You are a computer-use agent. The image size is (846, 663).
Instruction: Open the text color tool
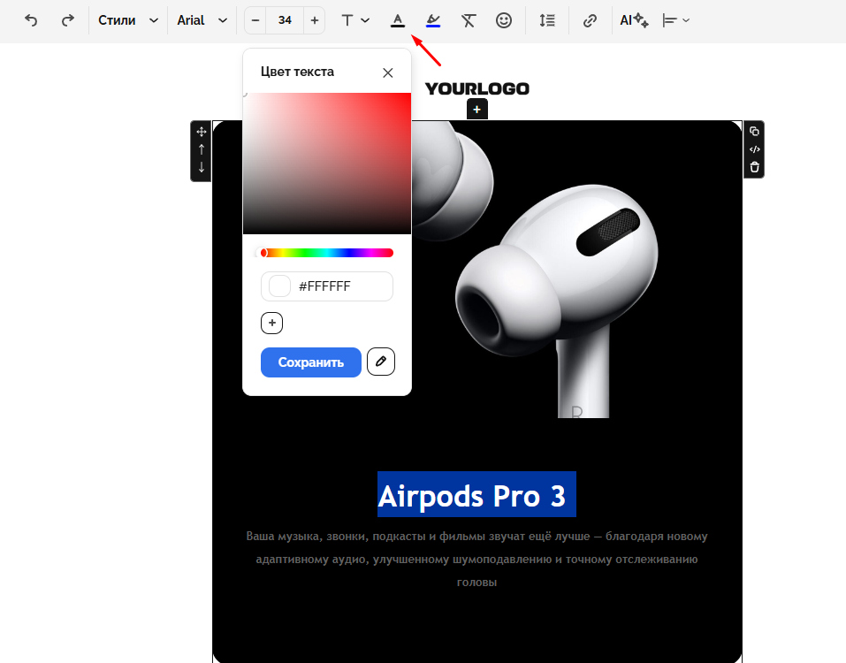coord(398,20)
